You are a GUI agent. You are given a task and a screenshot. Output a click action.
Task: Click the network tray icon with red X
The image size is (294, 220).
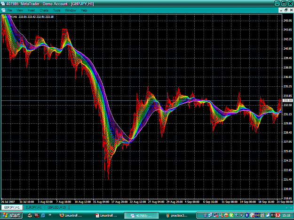tap(215, 215)
